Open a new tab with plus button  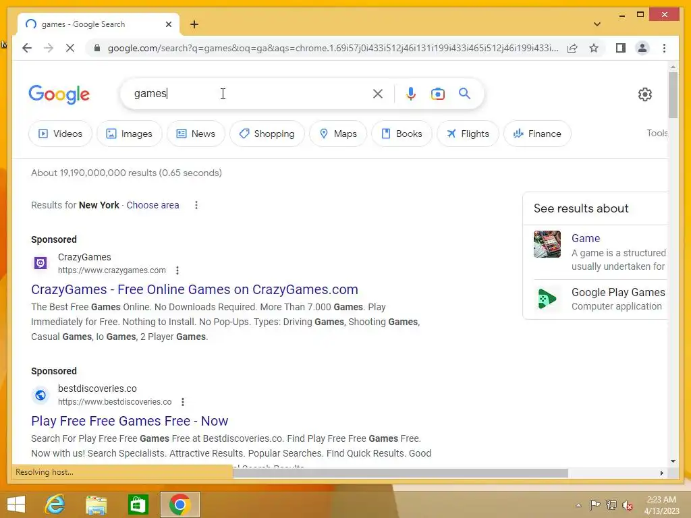click(x=194, y=24)
